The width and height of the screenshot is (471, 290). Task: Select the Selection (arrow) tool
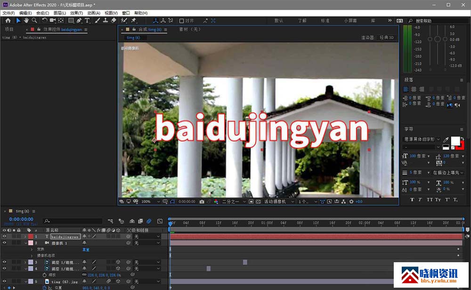(x=18, y=20)
